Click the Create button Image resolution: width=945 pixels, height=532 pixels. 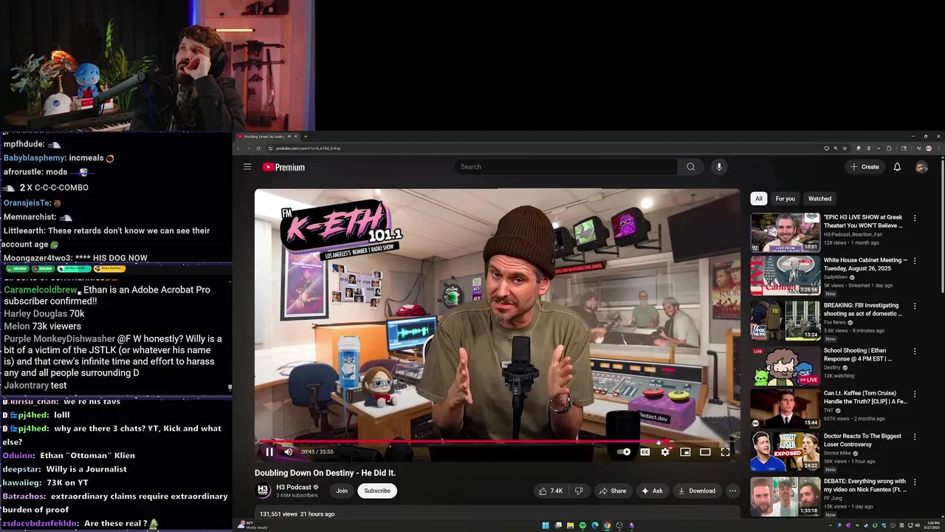(x=865, y=167)
